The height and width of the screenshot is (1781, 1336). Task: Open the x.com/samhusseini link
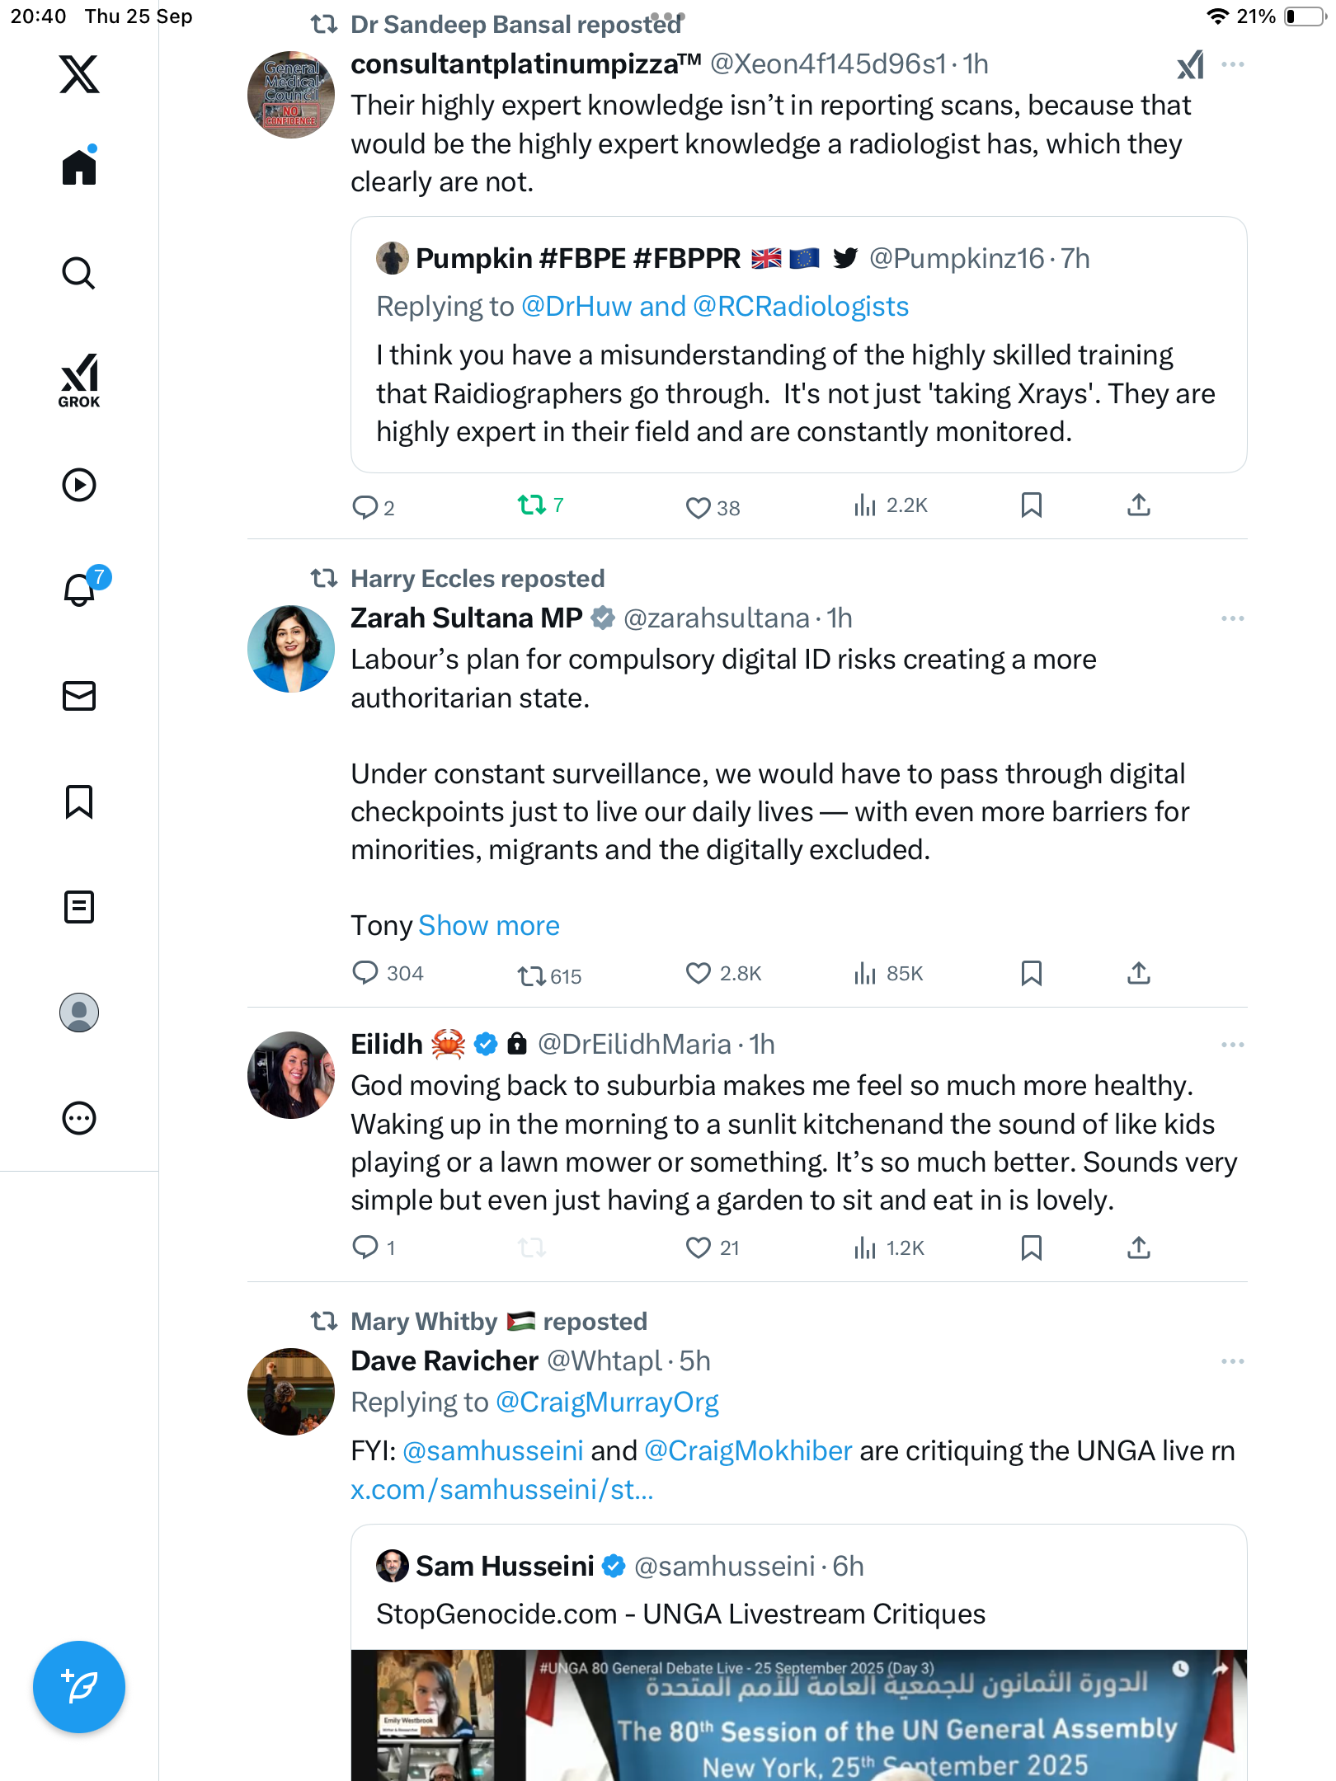point(501,1490)
